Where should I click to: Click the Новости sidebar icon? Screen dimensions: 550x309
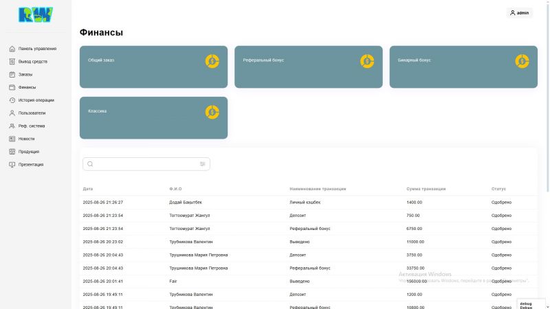12,139
